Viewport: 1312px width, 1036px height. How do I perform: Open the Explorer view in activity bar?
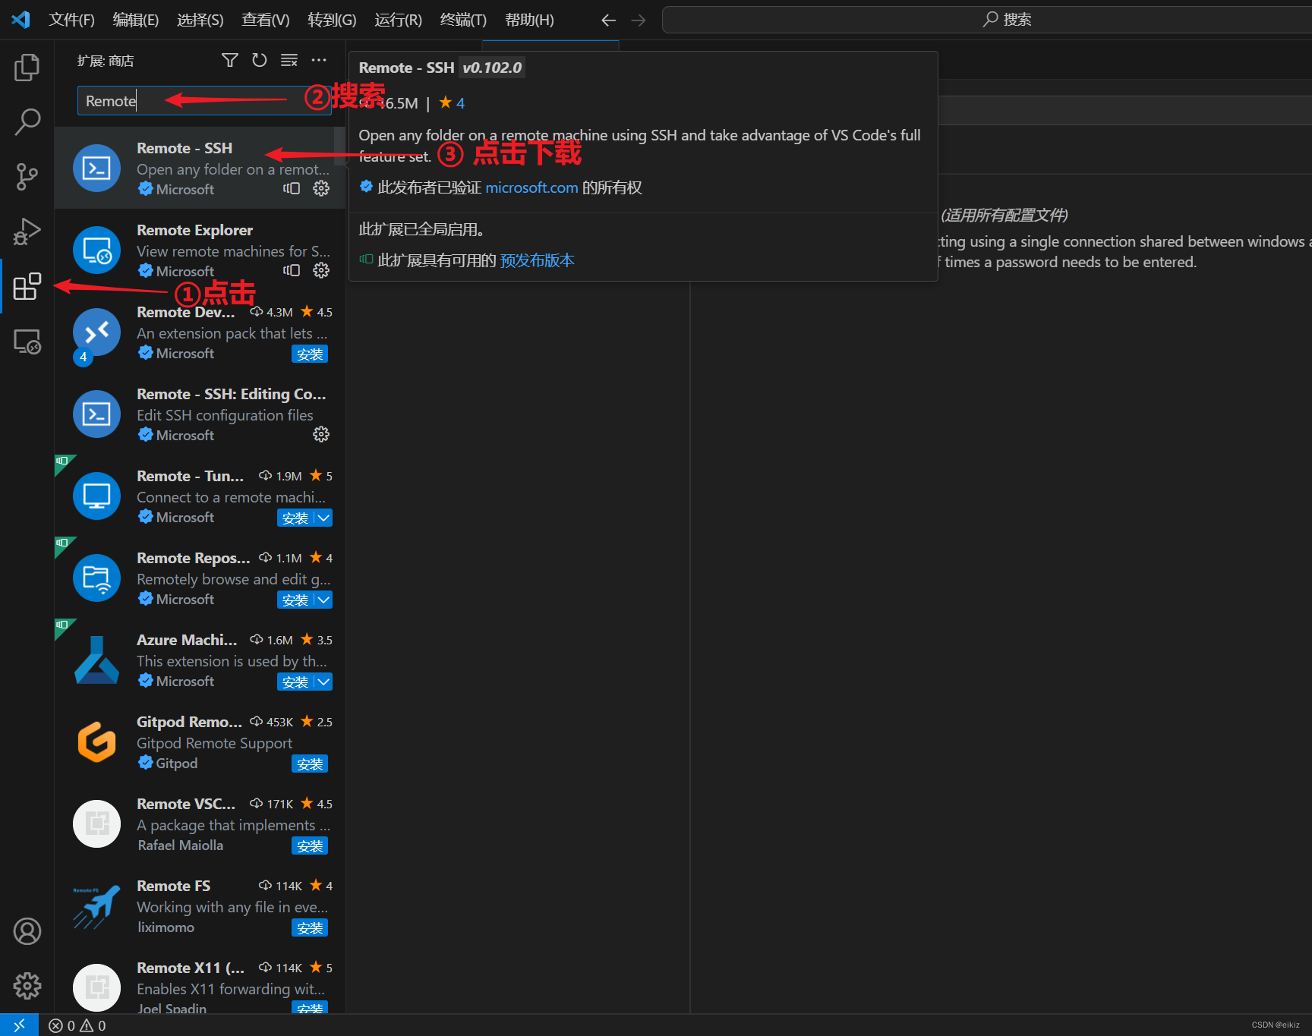click(x=27, y=67)
